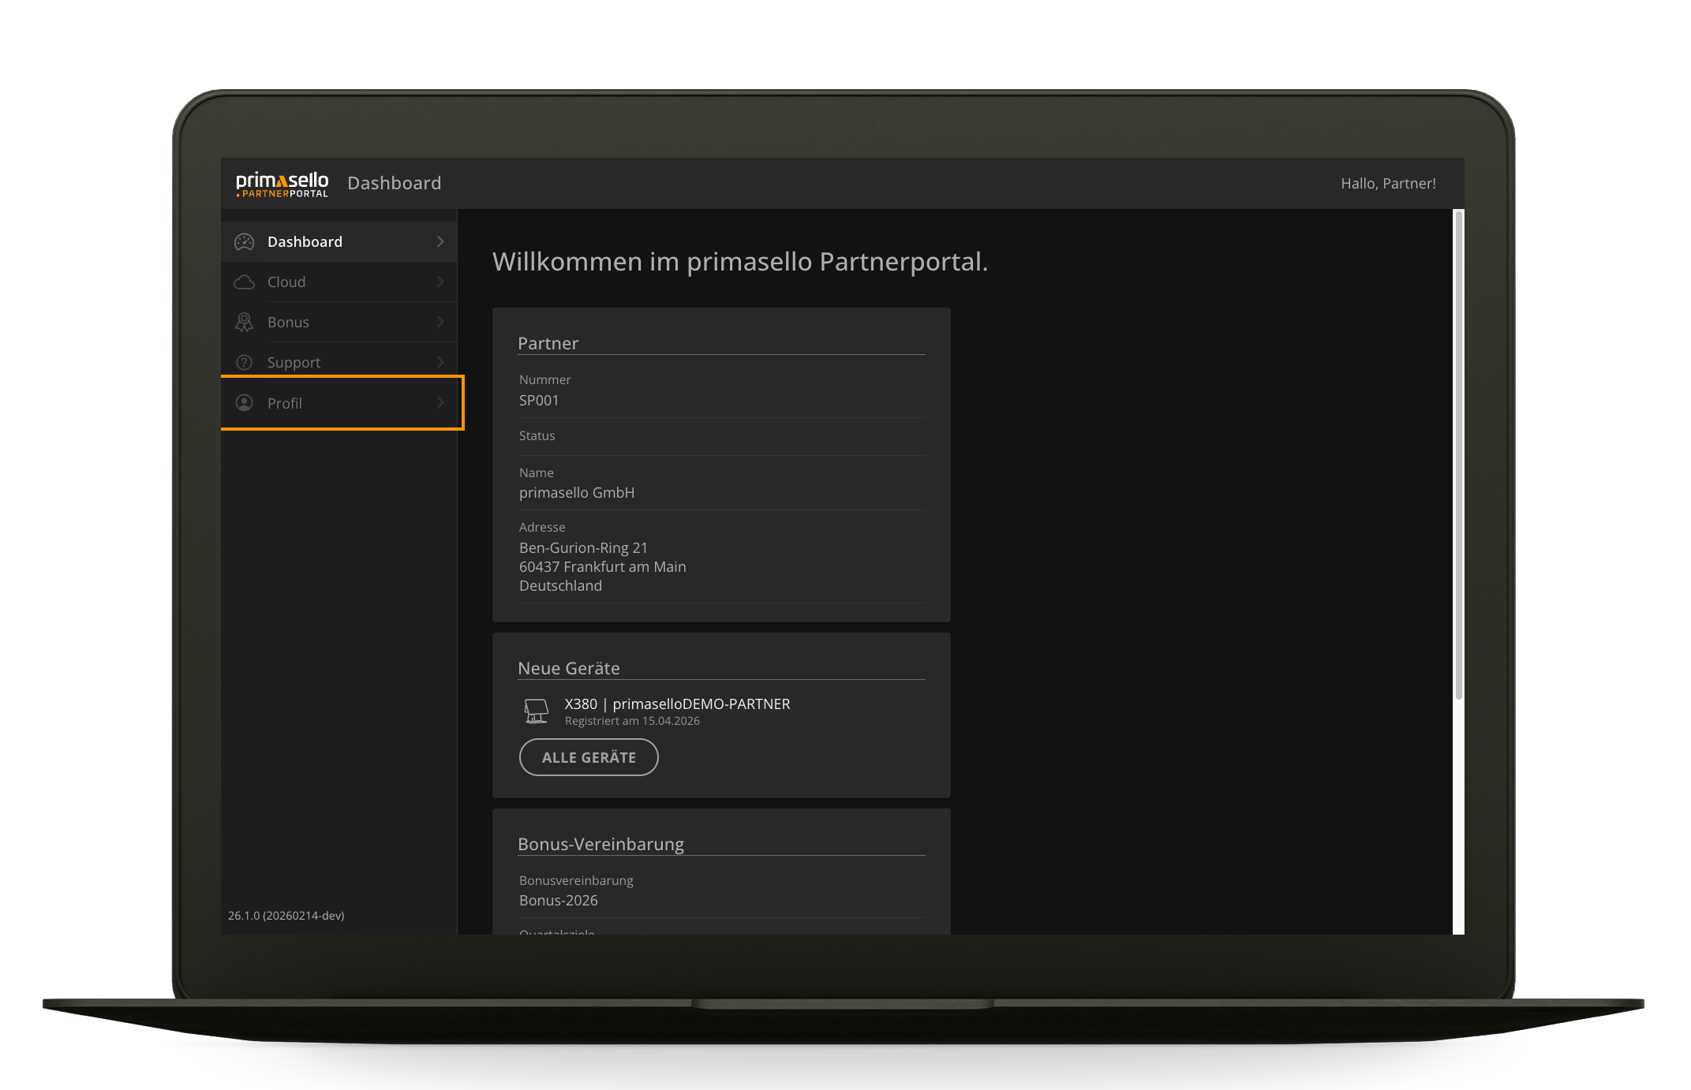Click the Bonus-Vereinbarung section heading
Image resolution: width=1691 pixels, height=1090 pixels.
pos(600,844)
